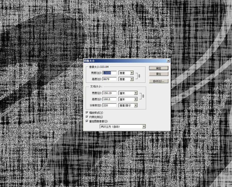
Task: Open the document height unit dropdown (厘米)
Action: pyautogui.click(x=128, y=99)
